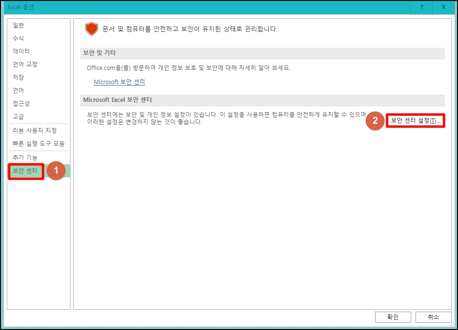Dismiss the dialog using 취소
This screenshot has width=458, height=330.
click(433, 317)
